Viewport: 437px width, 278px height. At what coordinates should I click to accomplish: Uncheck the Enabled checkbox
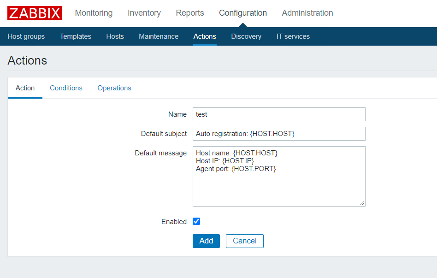[196, 221]
